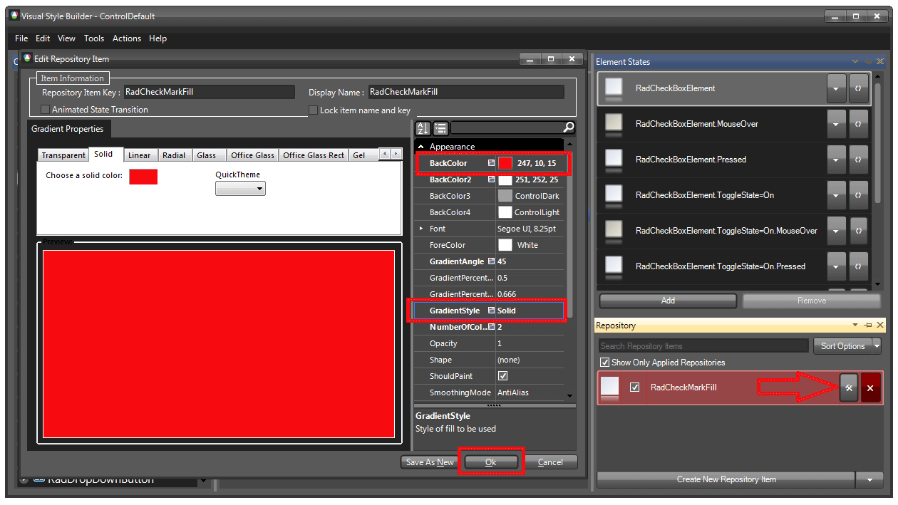Click the Search Repository Items field
Image resolution: width=898 pixels, height=505 pixels.
coord(702,345)
